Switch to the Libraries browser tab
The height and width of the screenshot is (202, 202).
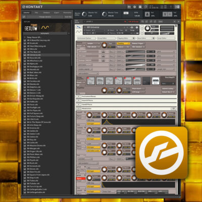27,13
